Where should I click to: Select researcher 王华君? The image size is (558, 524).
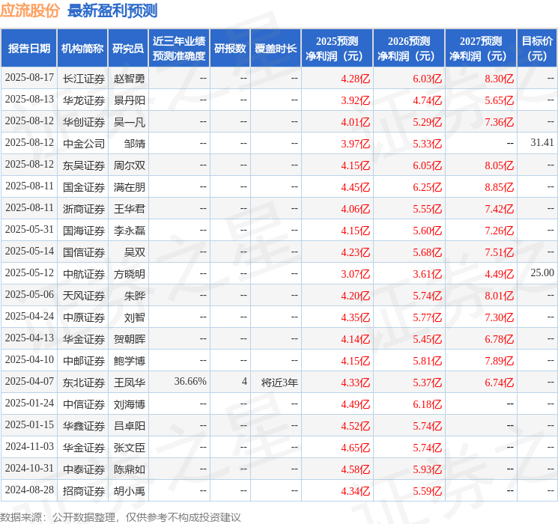(x=129, y=209)
